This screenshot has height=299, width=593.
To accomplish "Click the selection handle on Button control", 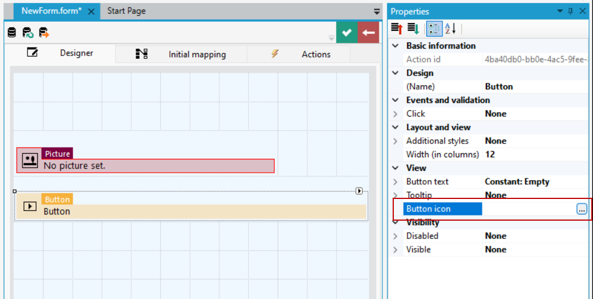I will (15, 192).
